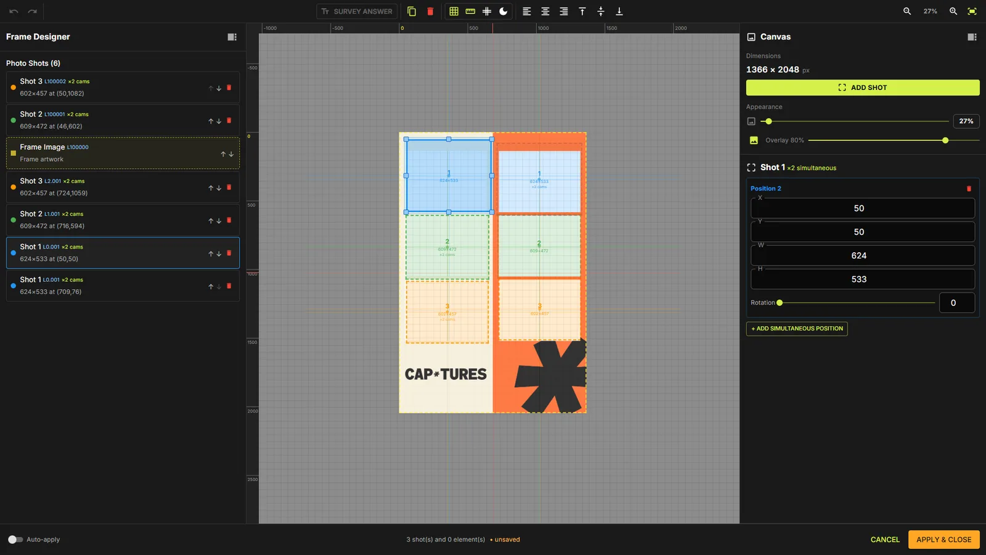Delete Shot 2 L1.001 layer
This screenshot has height=555, width=986.
(229, 220)
